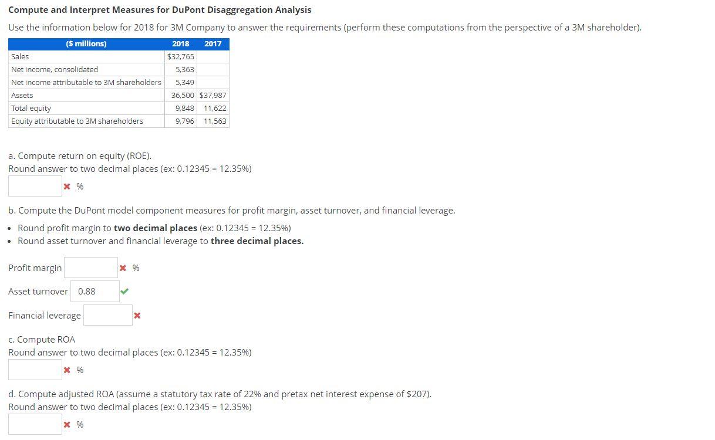Click the red X beside the ROA answer
The height and width of the screenshot is (440, 715).
click(66, 370)
